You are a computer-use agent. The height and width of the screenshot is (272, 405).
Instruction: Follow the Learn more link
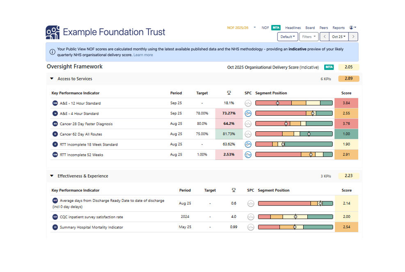[x=143, y=55]
